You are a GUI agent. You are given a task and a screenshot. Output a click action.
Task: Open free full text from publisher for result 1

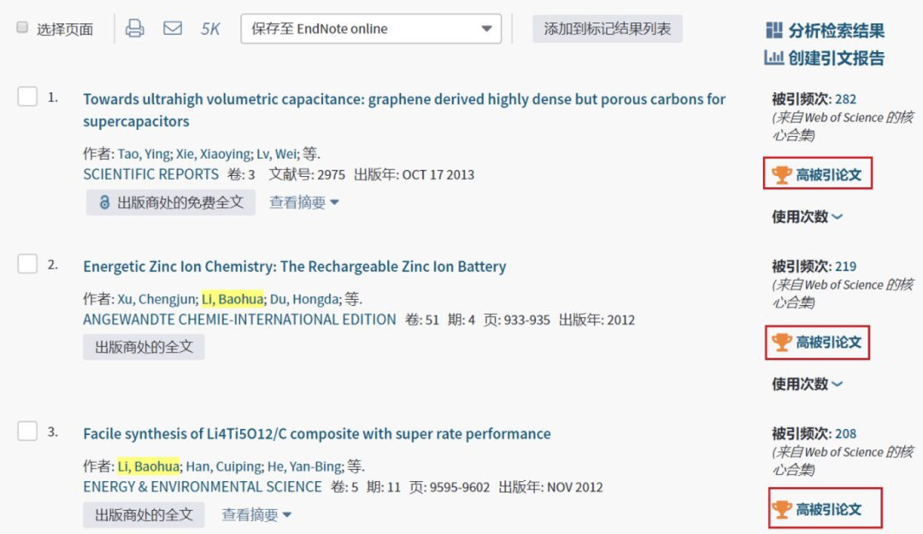(171, 202)
